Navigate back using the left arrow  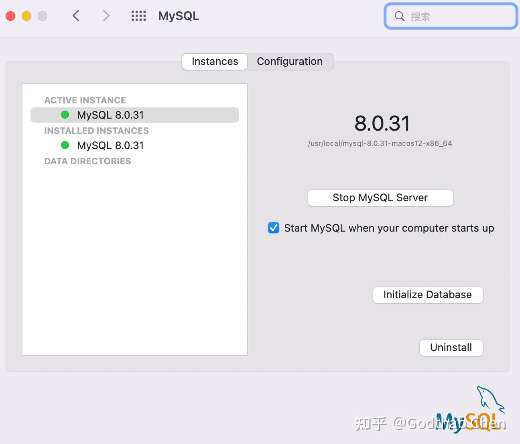pos(76,16)
